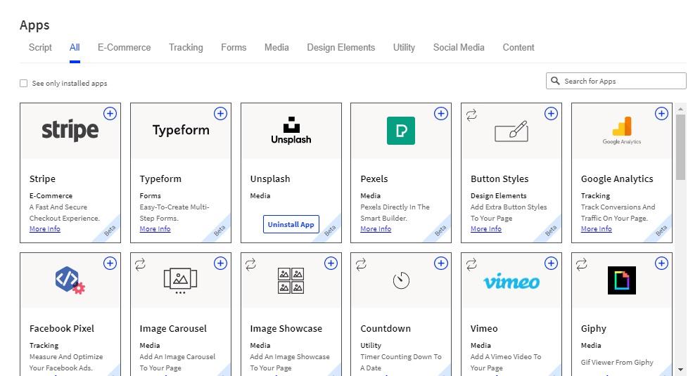Open More Info link under Stripe

[x=45, y=229]
